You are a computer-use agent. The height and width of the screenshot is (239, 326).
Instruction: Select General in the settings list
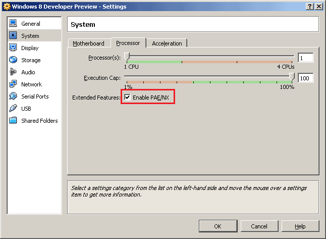[x=34, y=24]
